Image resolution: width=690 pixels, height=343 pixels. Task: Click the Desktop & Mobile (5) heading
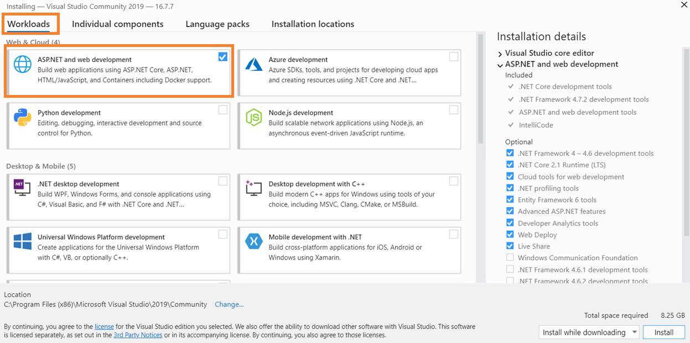click(x=41, y=166)
